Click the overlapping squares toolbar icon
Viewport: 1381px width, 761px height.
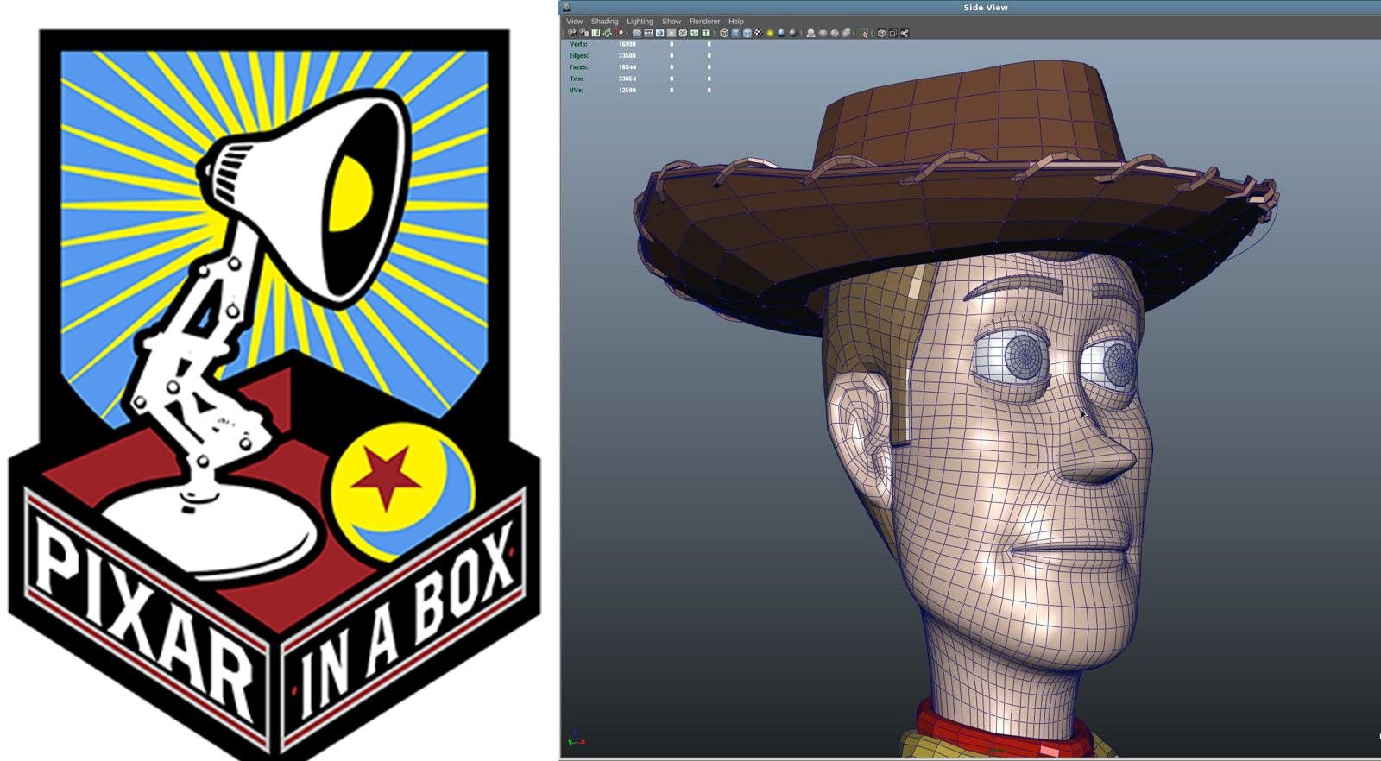(892, 33)
